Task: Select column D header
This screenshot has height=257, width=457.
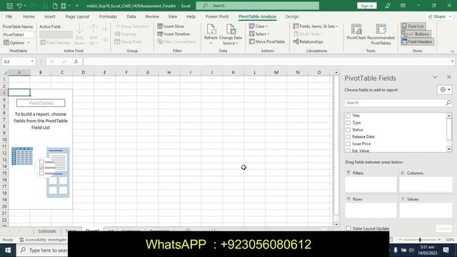Action: (x=84, y=72)
